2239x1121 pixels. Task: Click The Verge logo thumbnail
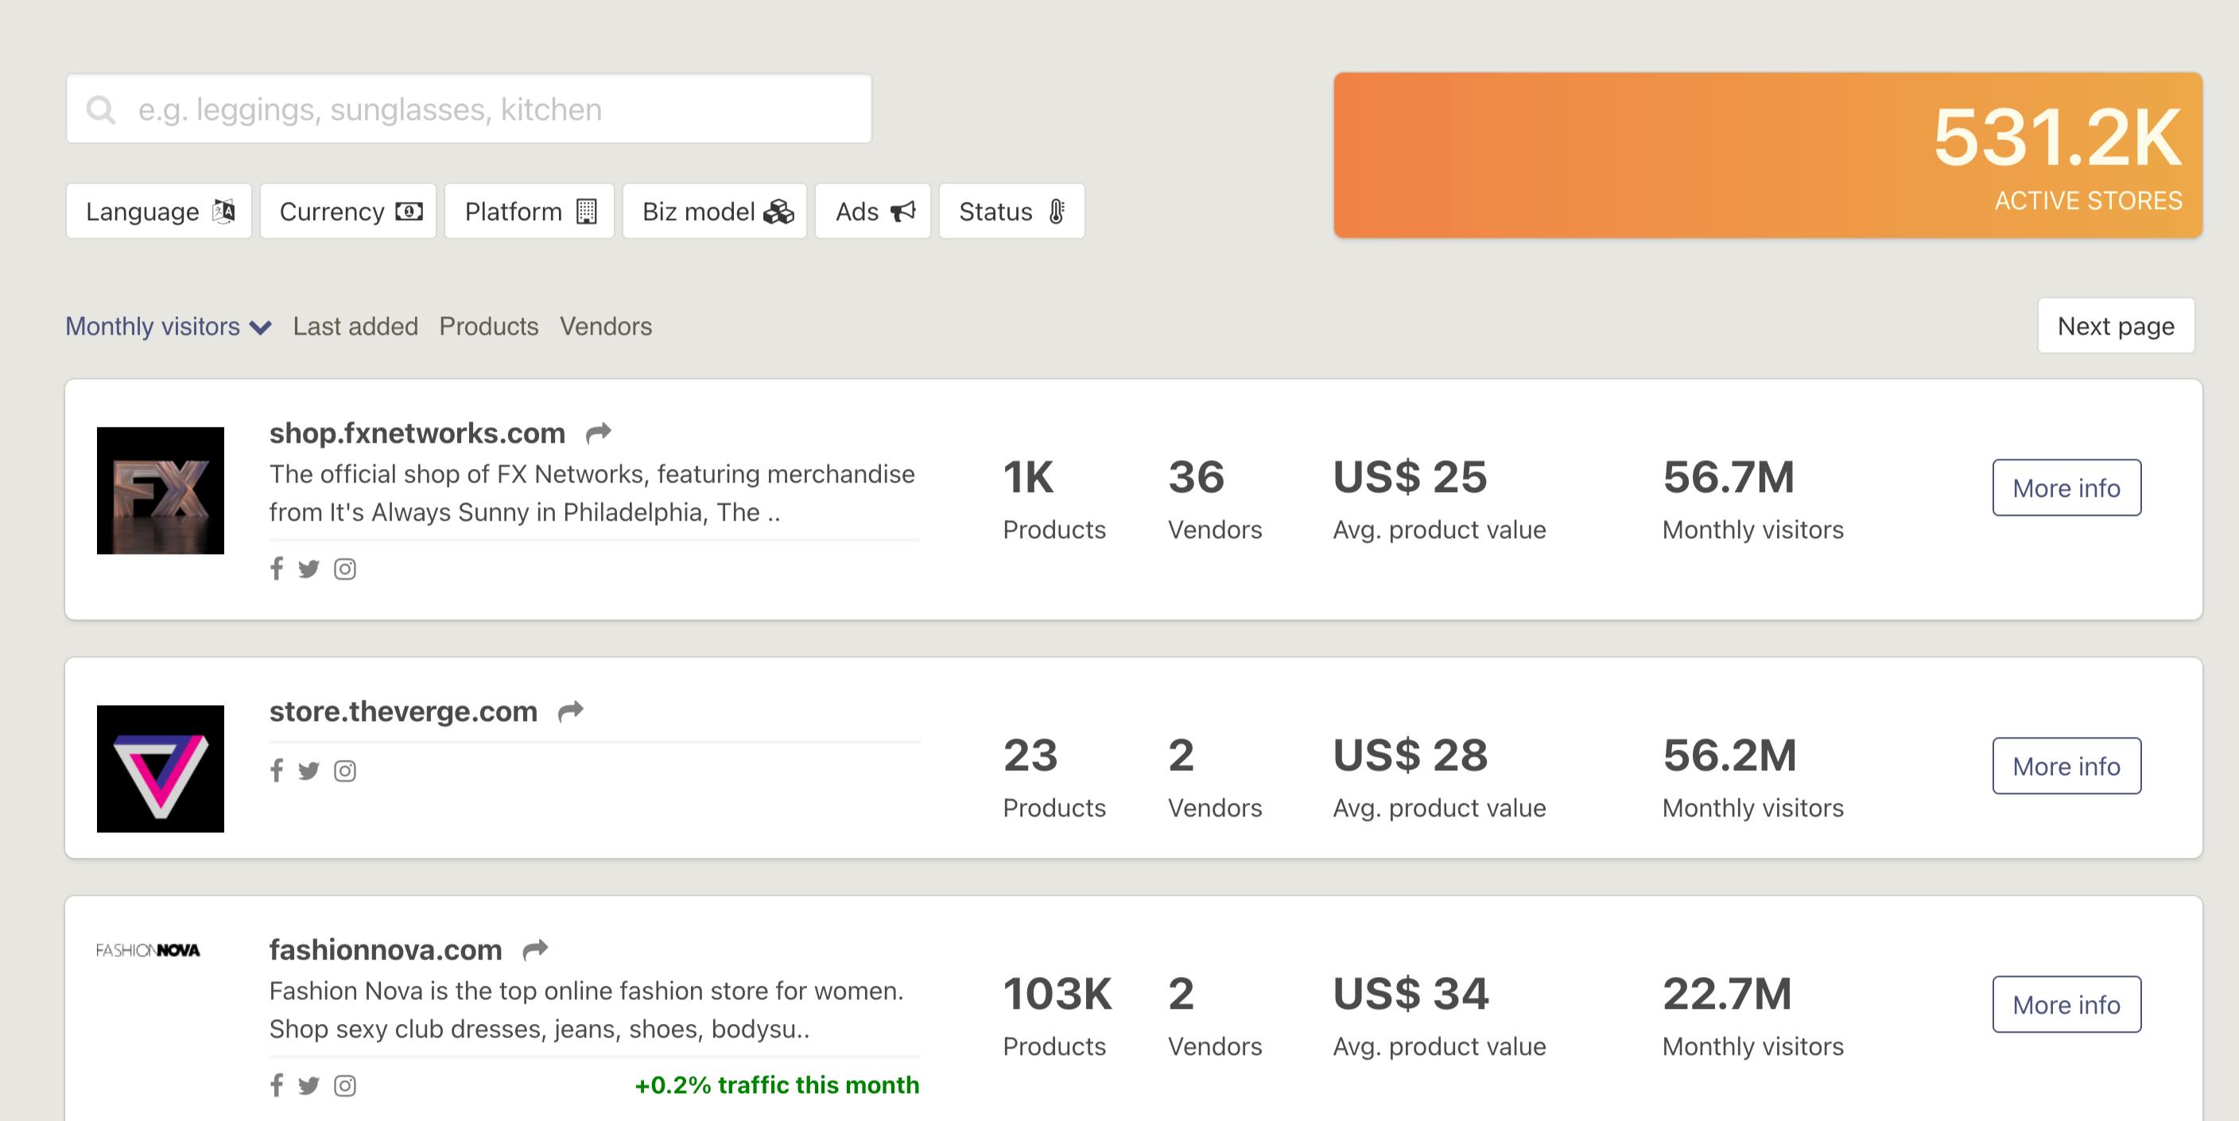[x=161, y=769]
